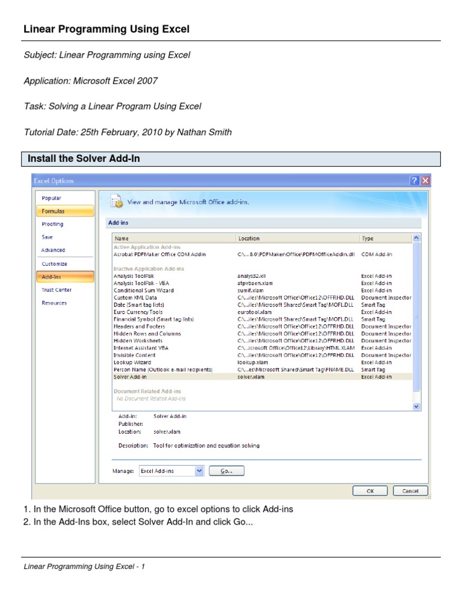Select the Internet Assistant VBA row
Screen dimensions: 462x616
tap(262, 348)
